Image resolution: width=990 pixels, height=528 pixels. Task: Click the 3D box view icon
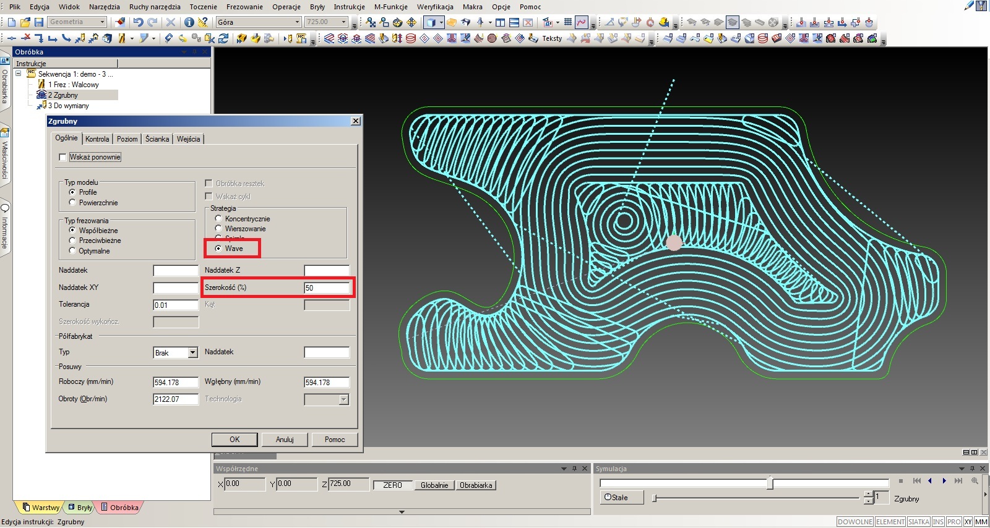431,22
